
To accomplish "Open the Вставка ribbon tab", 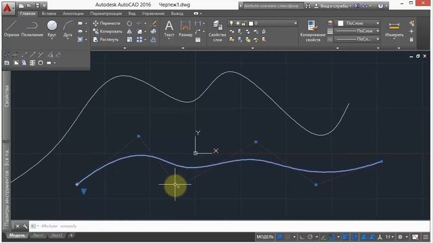I will pyautogui.click(x=49, y=13).
